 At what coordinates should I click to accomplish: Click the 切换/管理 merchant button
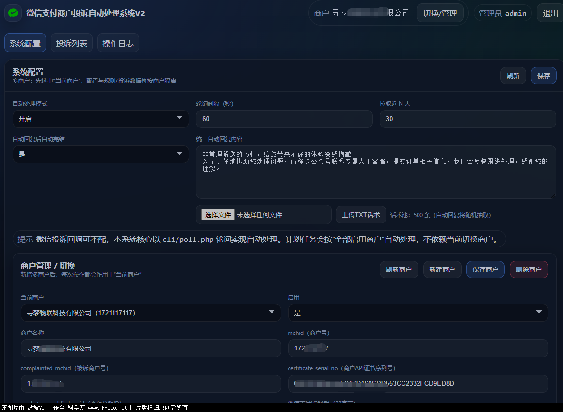[x=439, y=13]
